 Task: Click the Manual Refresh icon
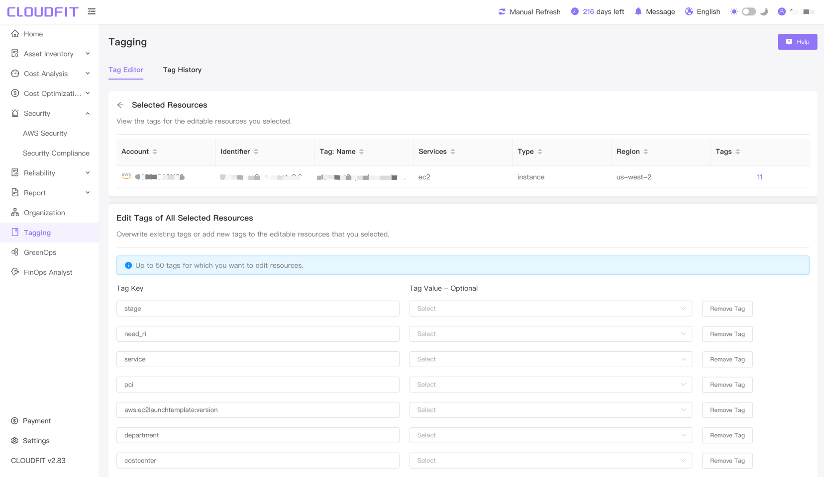pos(502,11)
